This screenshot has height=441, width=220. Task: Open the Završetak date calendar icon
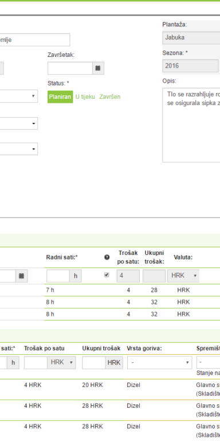click(98, 68)
